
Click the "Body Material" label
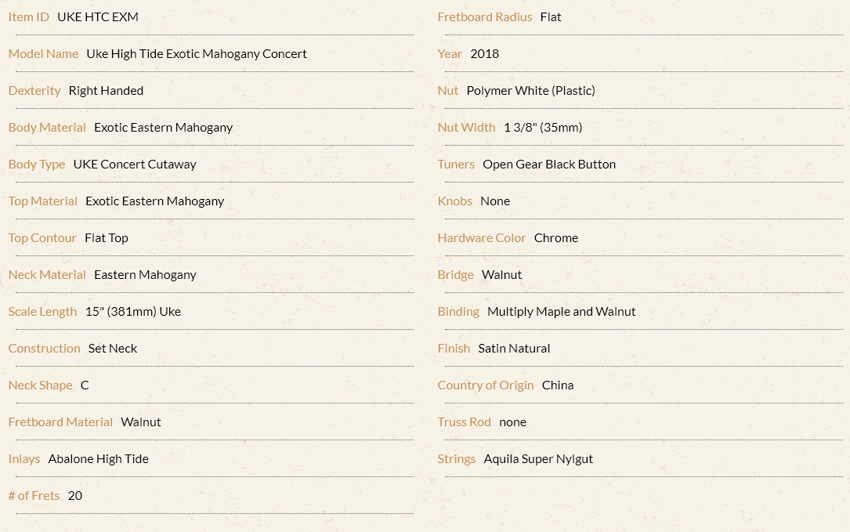point(47,128)
